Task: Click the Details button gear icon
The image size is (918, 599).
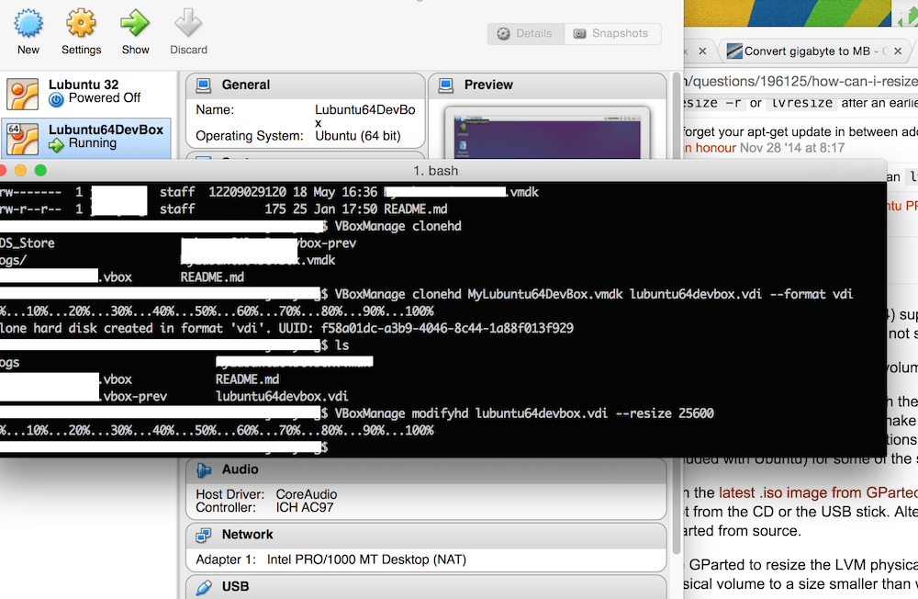Action: (503, 34)
